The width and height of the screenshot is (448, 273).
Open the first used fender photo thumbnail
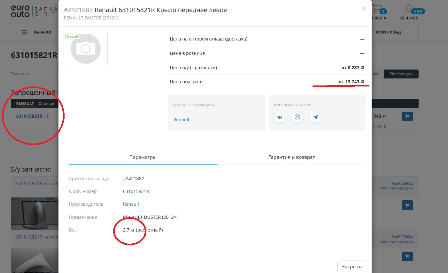(x=35, y=214)
